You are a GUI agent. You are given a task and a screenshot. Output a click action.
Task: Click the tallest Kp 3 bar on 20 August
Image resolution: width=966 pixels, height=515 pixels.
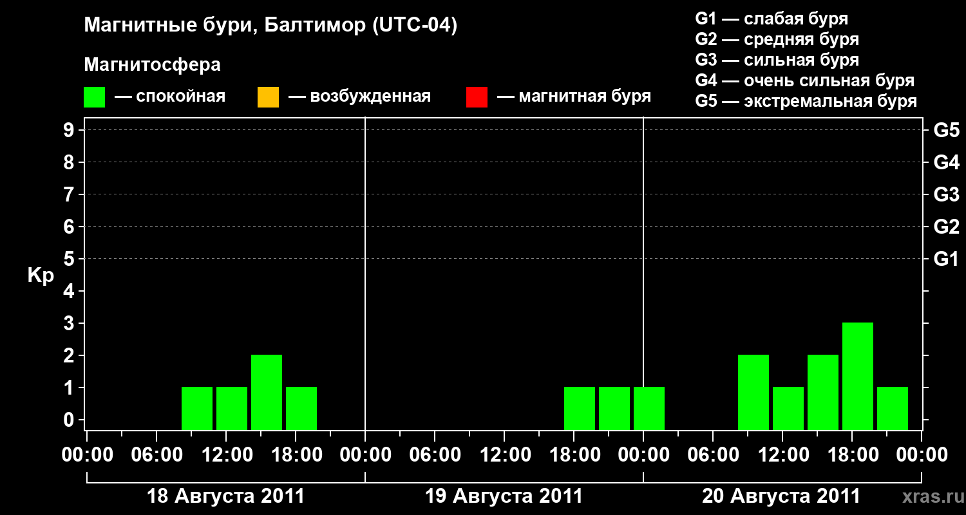coord(858,376)
